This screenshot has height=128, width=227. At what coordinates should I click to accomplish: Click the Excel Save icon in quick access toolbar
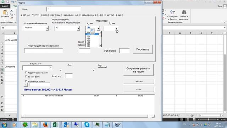coord(8,2)
